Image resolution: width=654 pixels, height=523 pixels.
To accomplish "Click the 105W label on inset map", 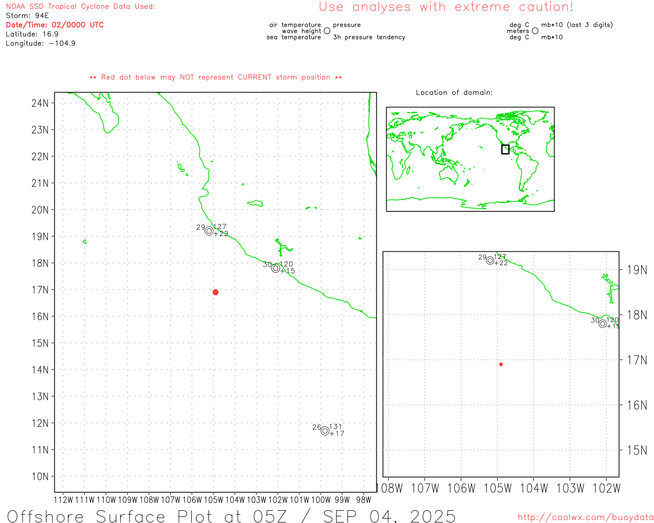I will (498, 488).
